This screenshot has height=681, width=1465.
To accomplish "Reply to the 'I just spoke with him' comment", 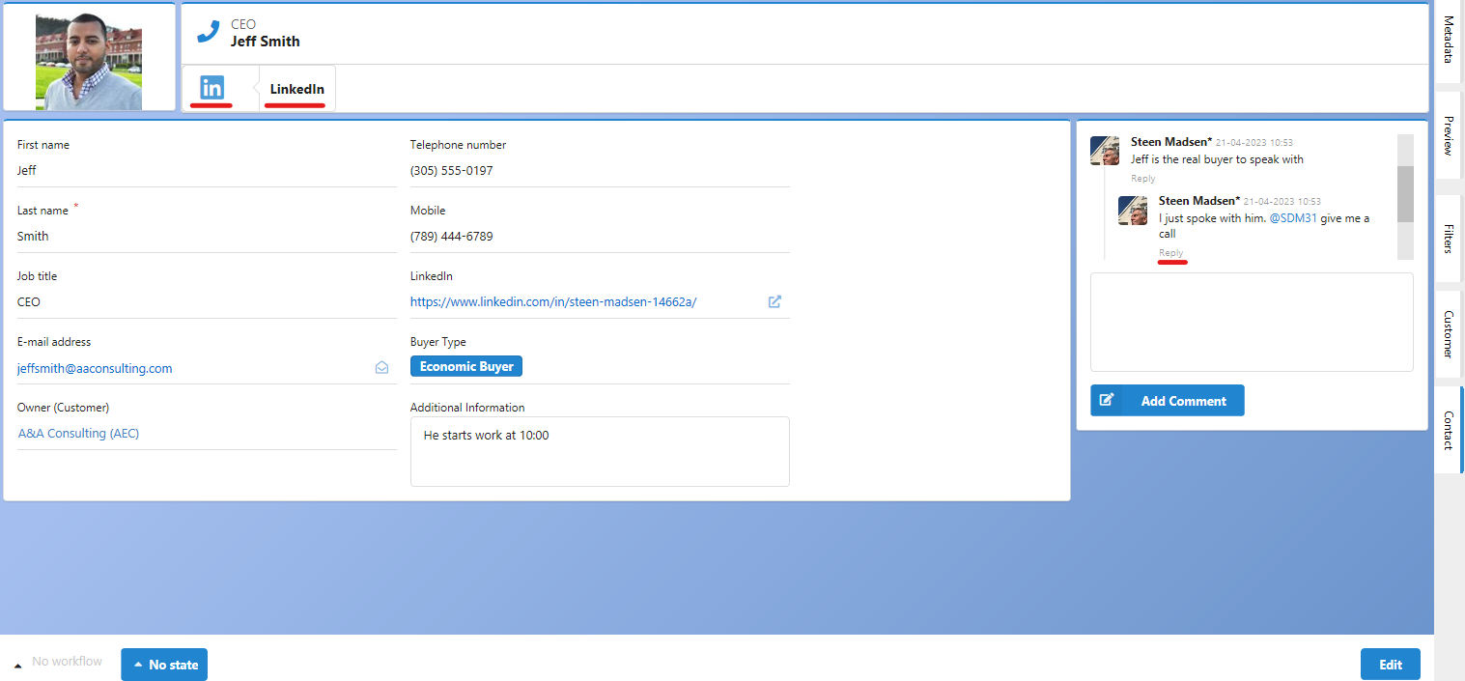I will [1170, 253].
